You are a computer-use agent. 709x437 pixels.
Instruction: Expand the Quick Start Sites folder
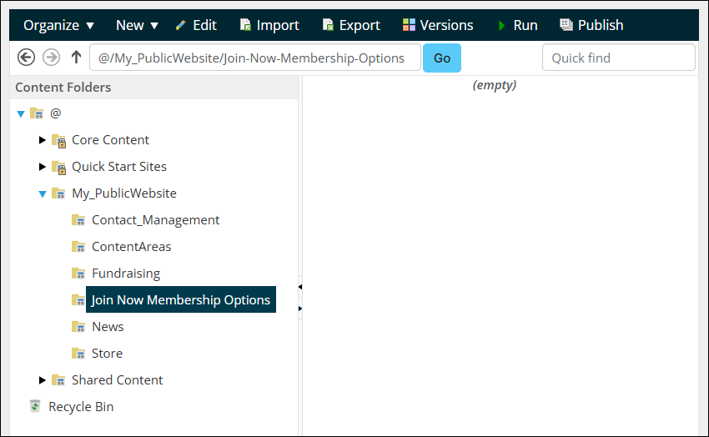coord(43,167)
